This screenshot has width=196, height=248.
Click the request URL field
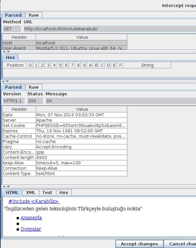[x=110, y=29]
